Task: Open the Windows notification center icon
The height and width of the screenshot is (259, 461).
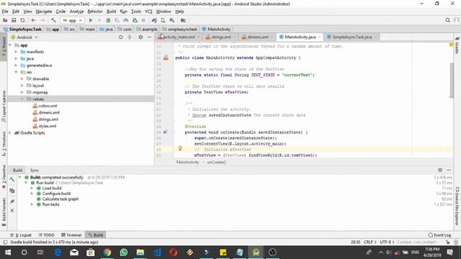Action: [x=449, y=253]
